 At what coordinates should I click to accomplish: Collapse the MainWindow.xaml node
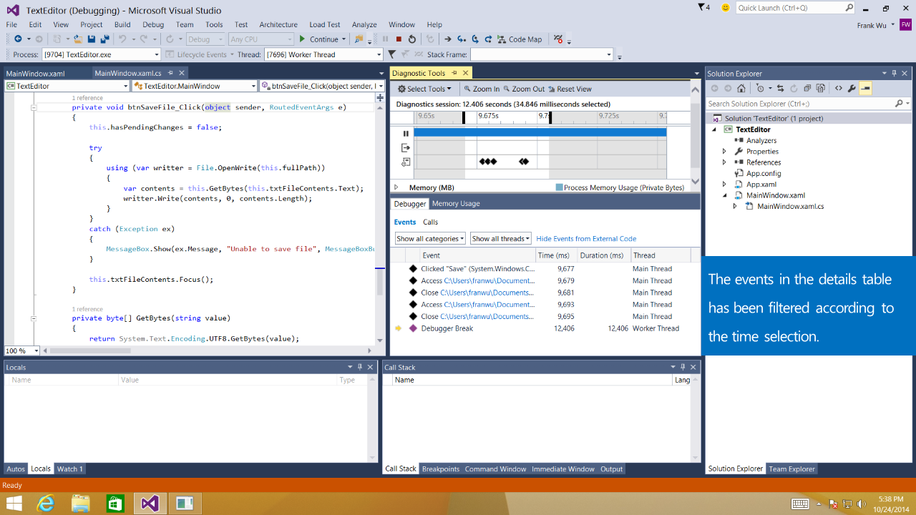click(724, 195)
